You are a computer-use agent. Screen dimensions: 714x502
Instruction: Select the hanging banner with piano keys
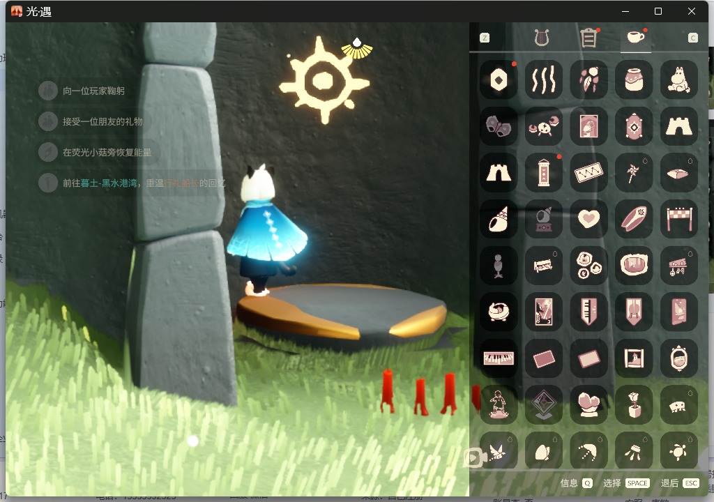[x=588, y=312]
